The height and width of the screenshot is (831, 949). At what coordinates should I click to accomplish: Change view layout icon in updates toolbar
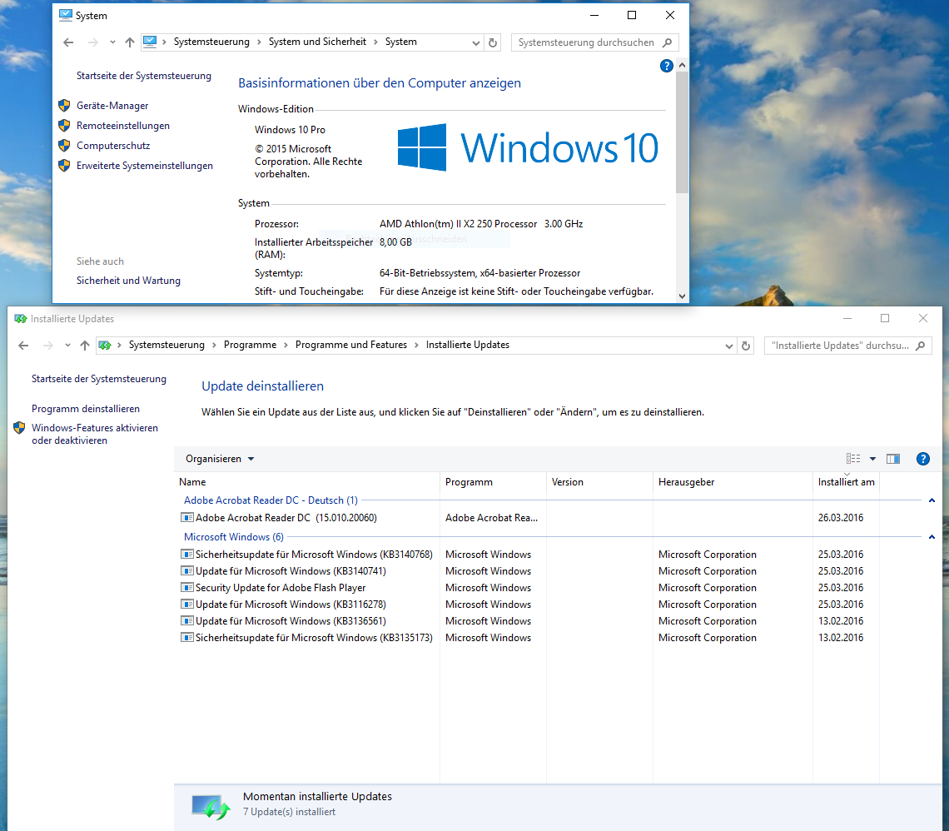853,459
